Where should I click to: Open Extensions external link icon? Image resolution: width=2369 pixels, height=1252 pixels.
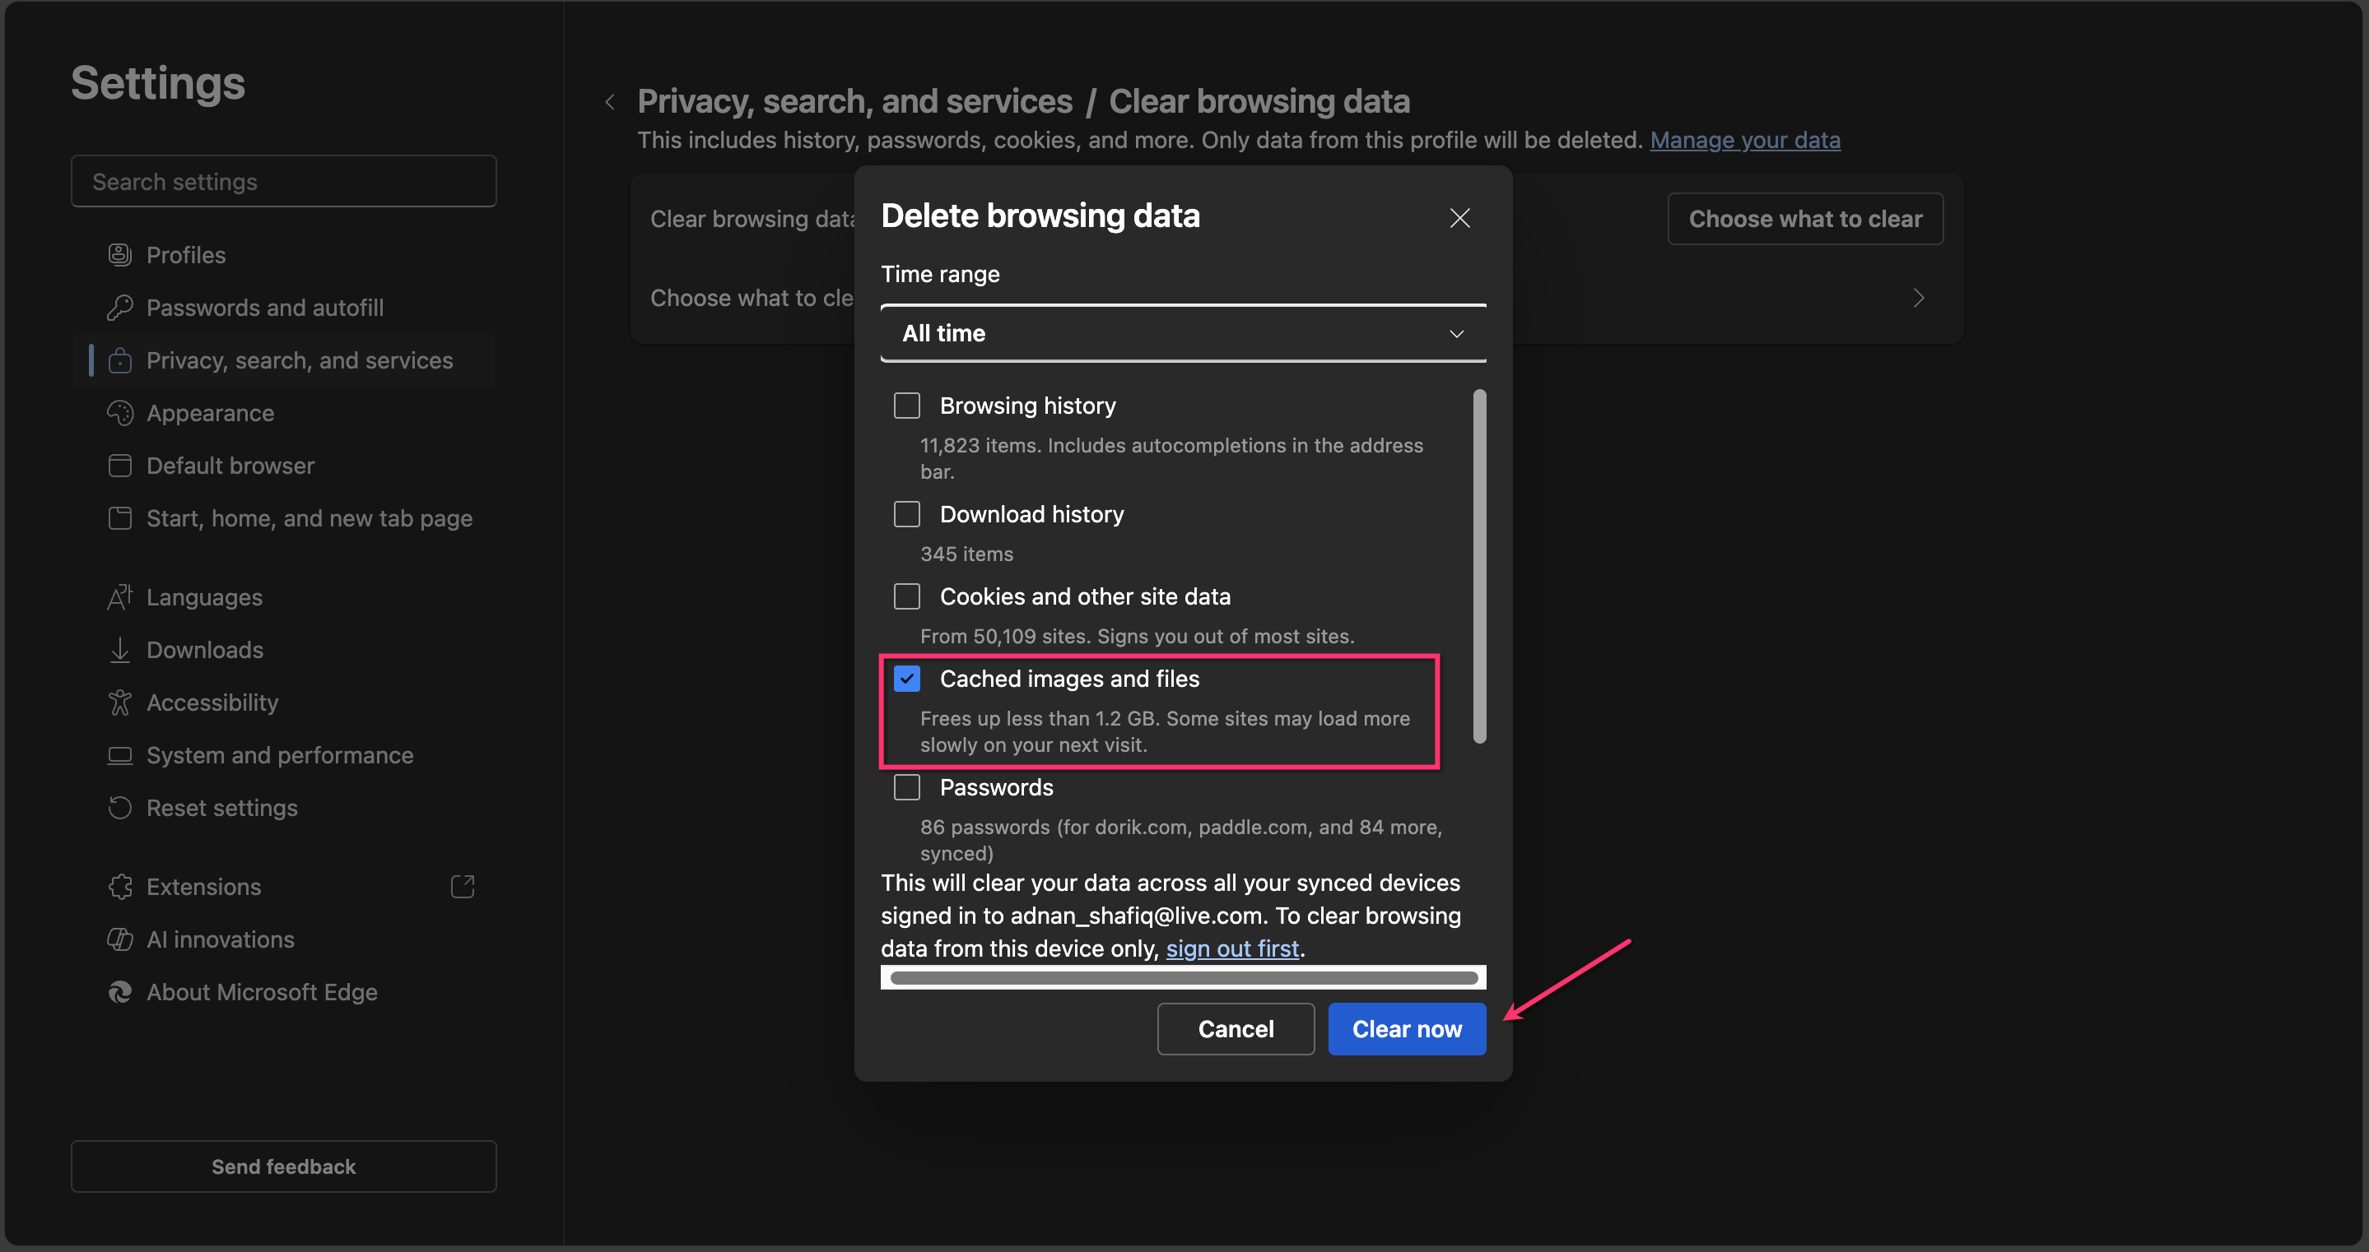pyautogui.click(x=463, y=886)
